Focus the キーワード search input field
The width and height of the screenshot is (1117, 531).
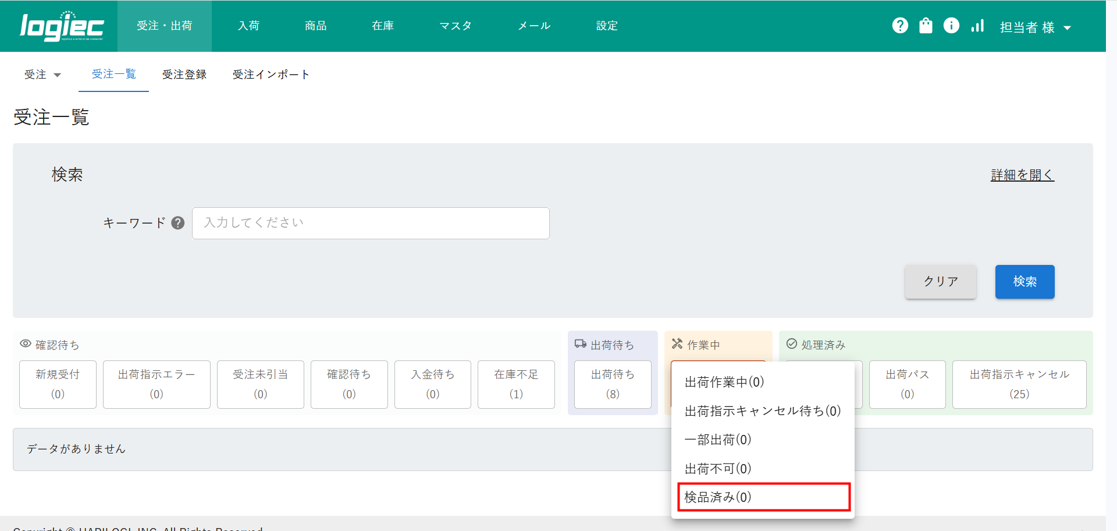click(x=371, y=223)
